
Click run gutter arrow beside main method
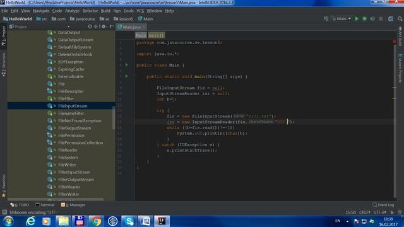(126, 76)
